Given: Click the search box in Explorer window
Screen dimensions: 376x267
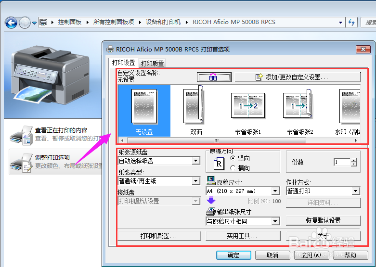Looking at the screenshot, I should point(368,23).
